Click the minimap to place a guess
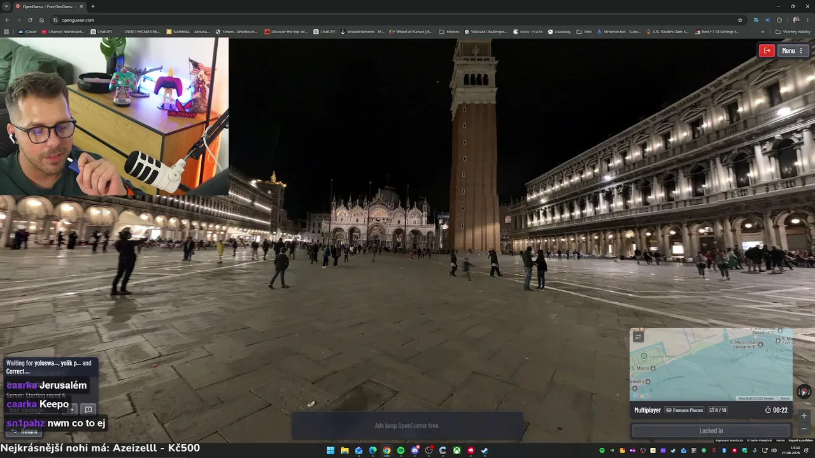Screen dimensions: 815x458 (x=711, y=364)
